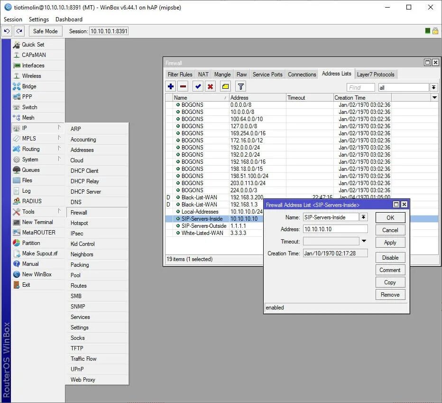This screenshot has width=442, height=403.
Task: Click the Address field showing 10.10.10.10
Action: pos(335,229)
